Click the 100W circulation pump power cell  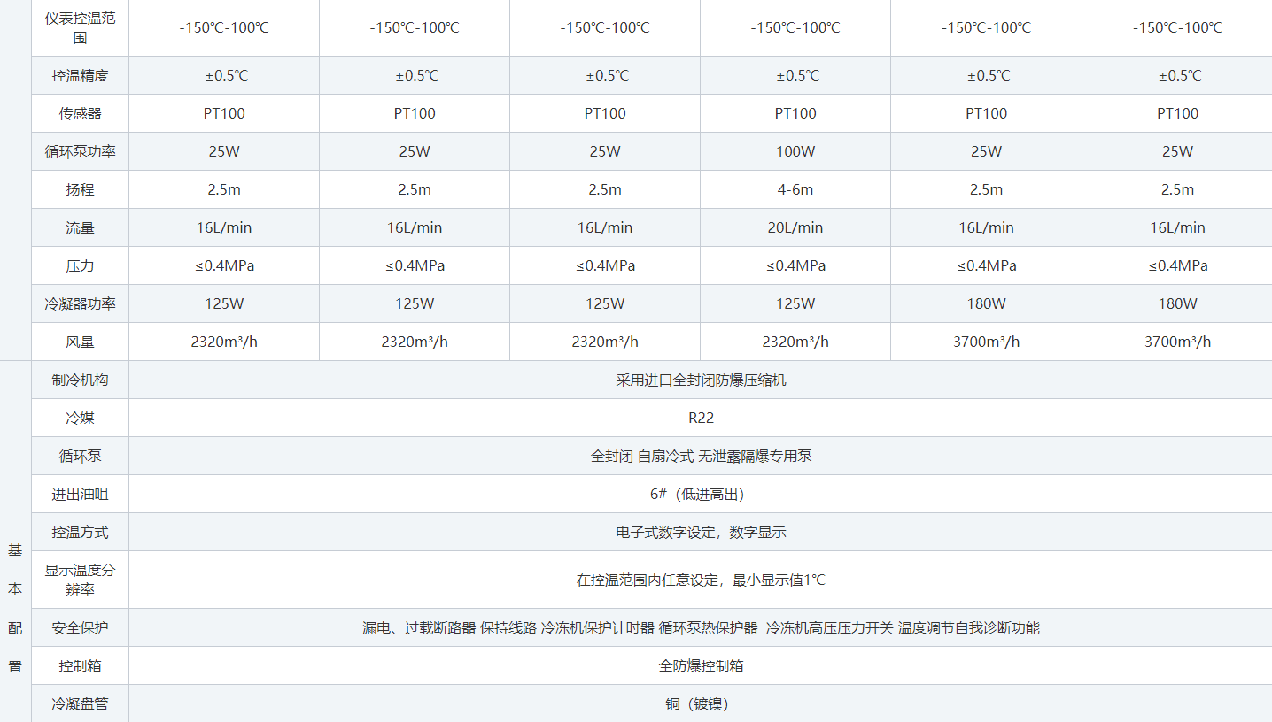(x=795, y=151)
